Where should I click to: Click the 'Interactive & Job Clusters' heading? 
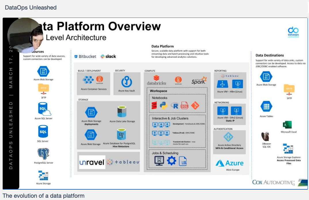170,118
